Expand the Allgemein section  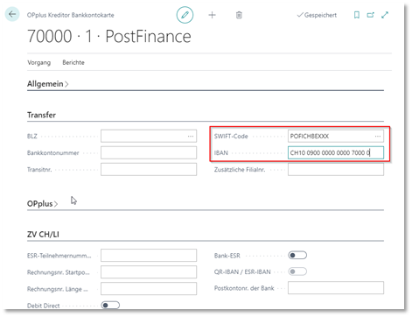point(48,84)
